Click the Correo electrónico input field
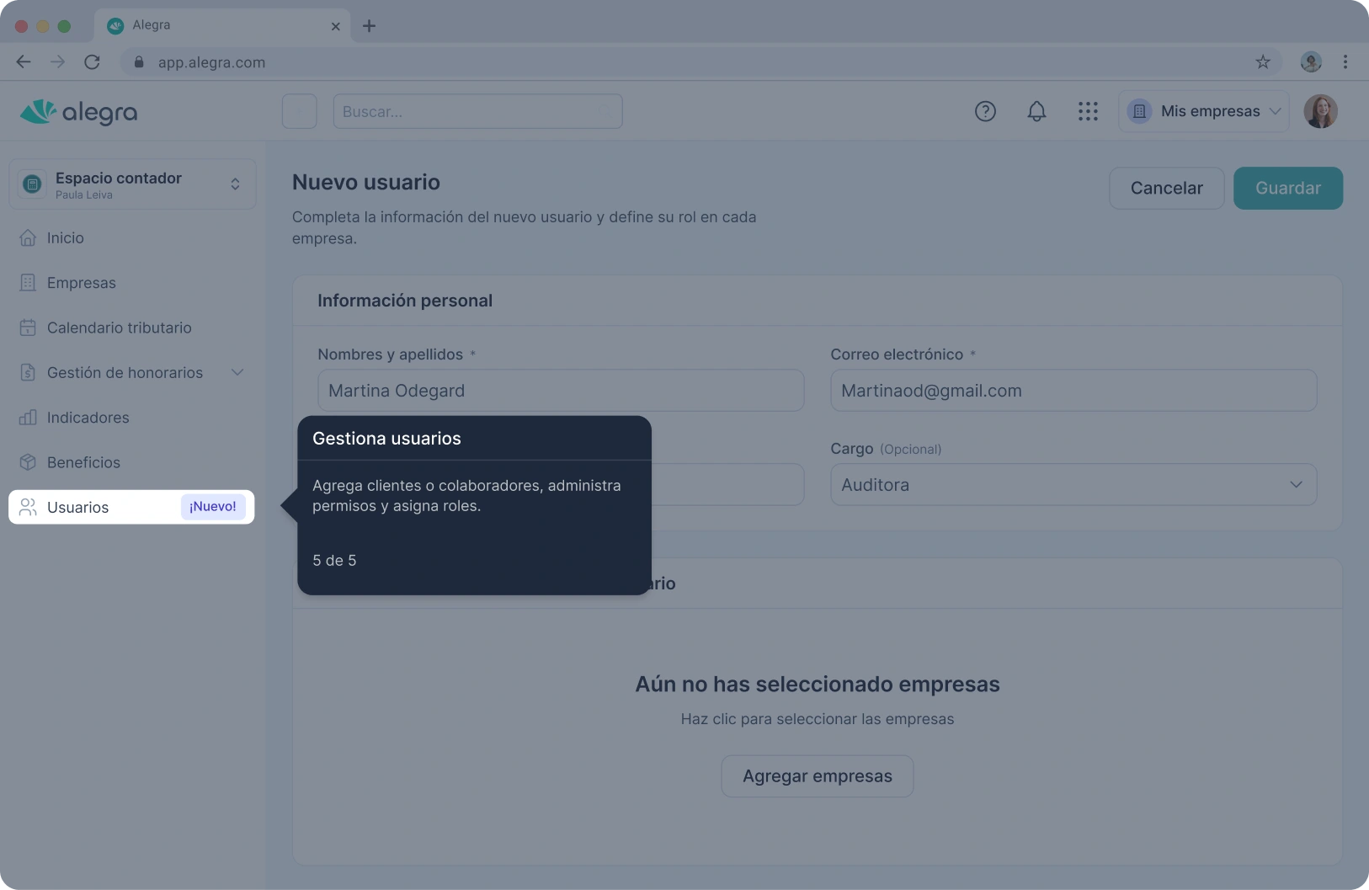Screen dimensions: 1369x890 [x=1073, y=391]
